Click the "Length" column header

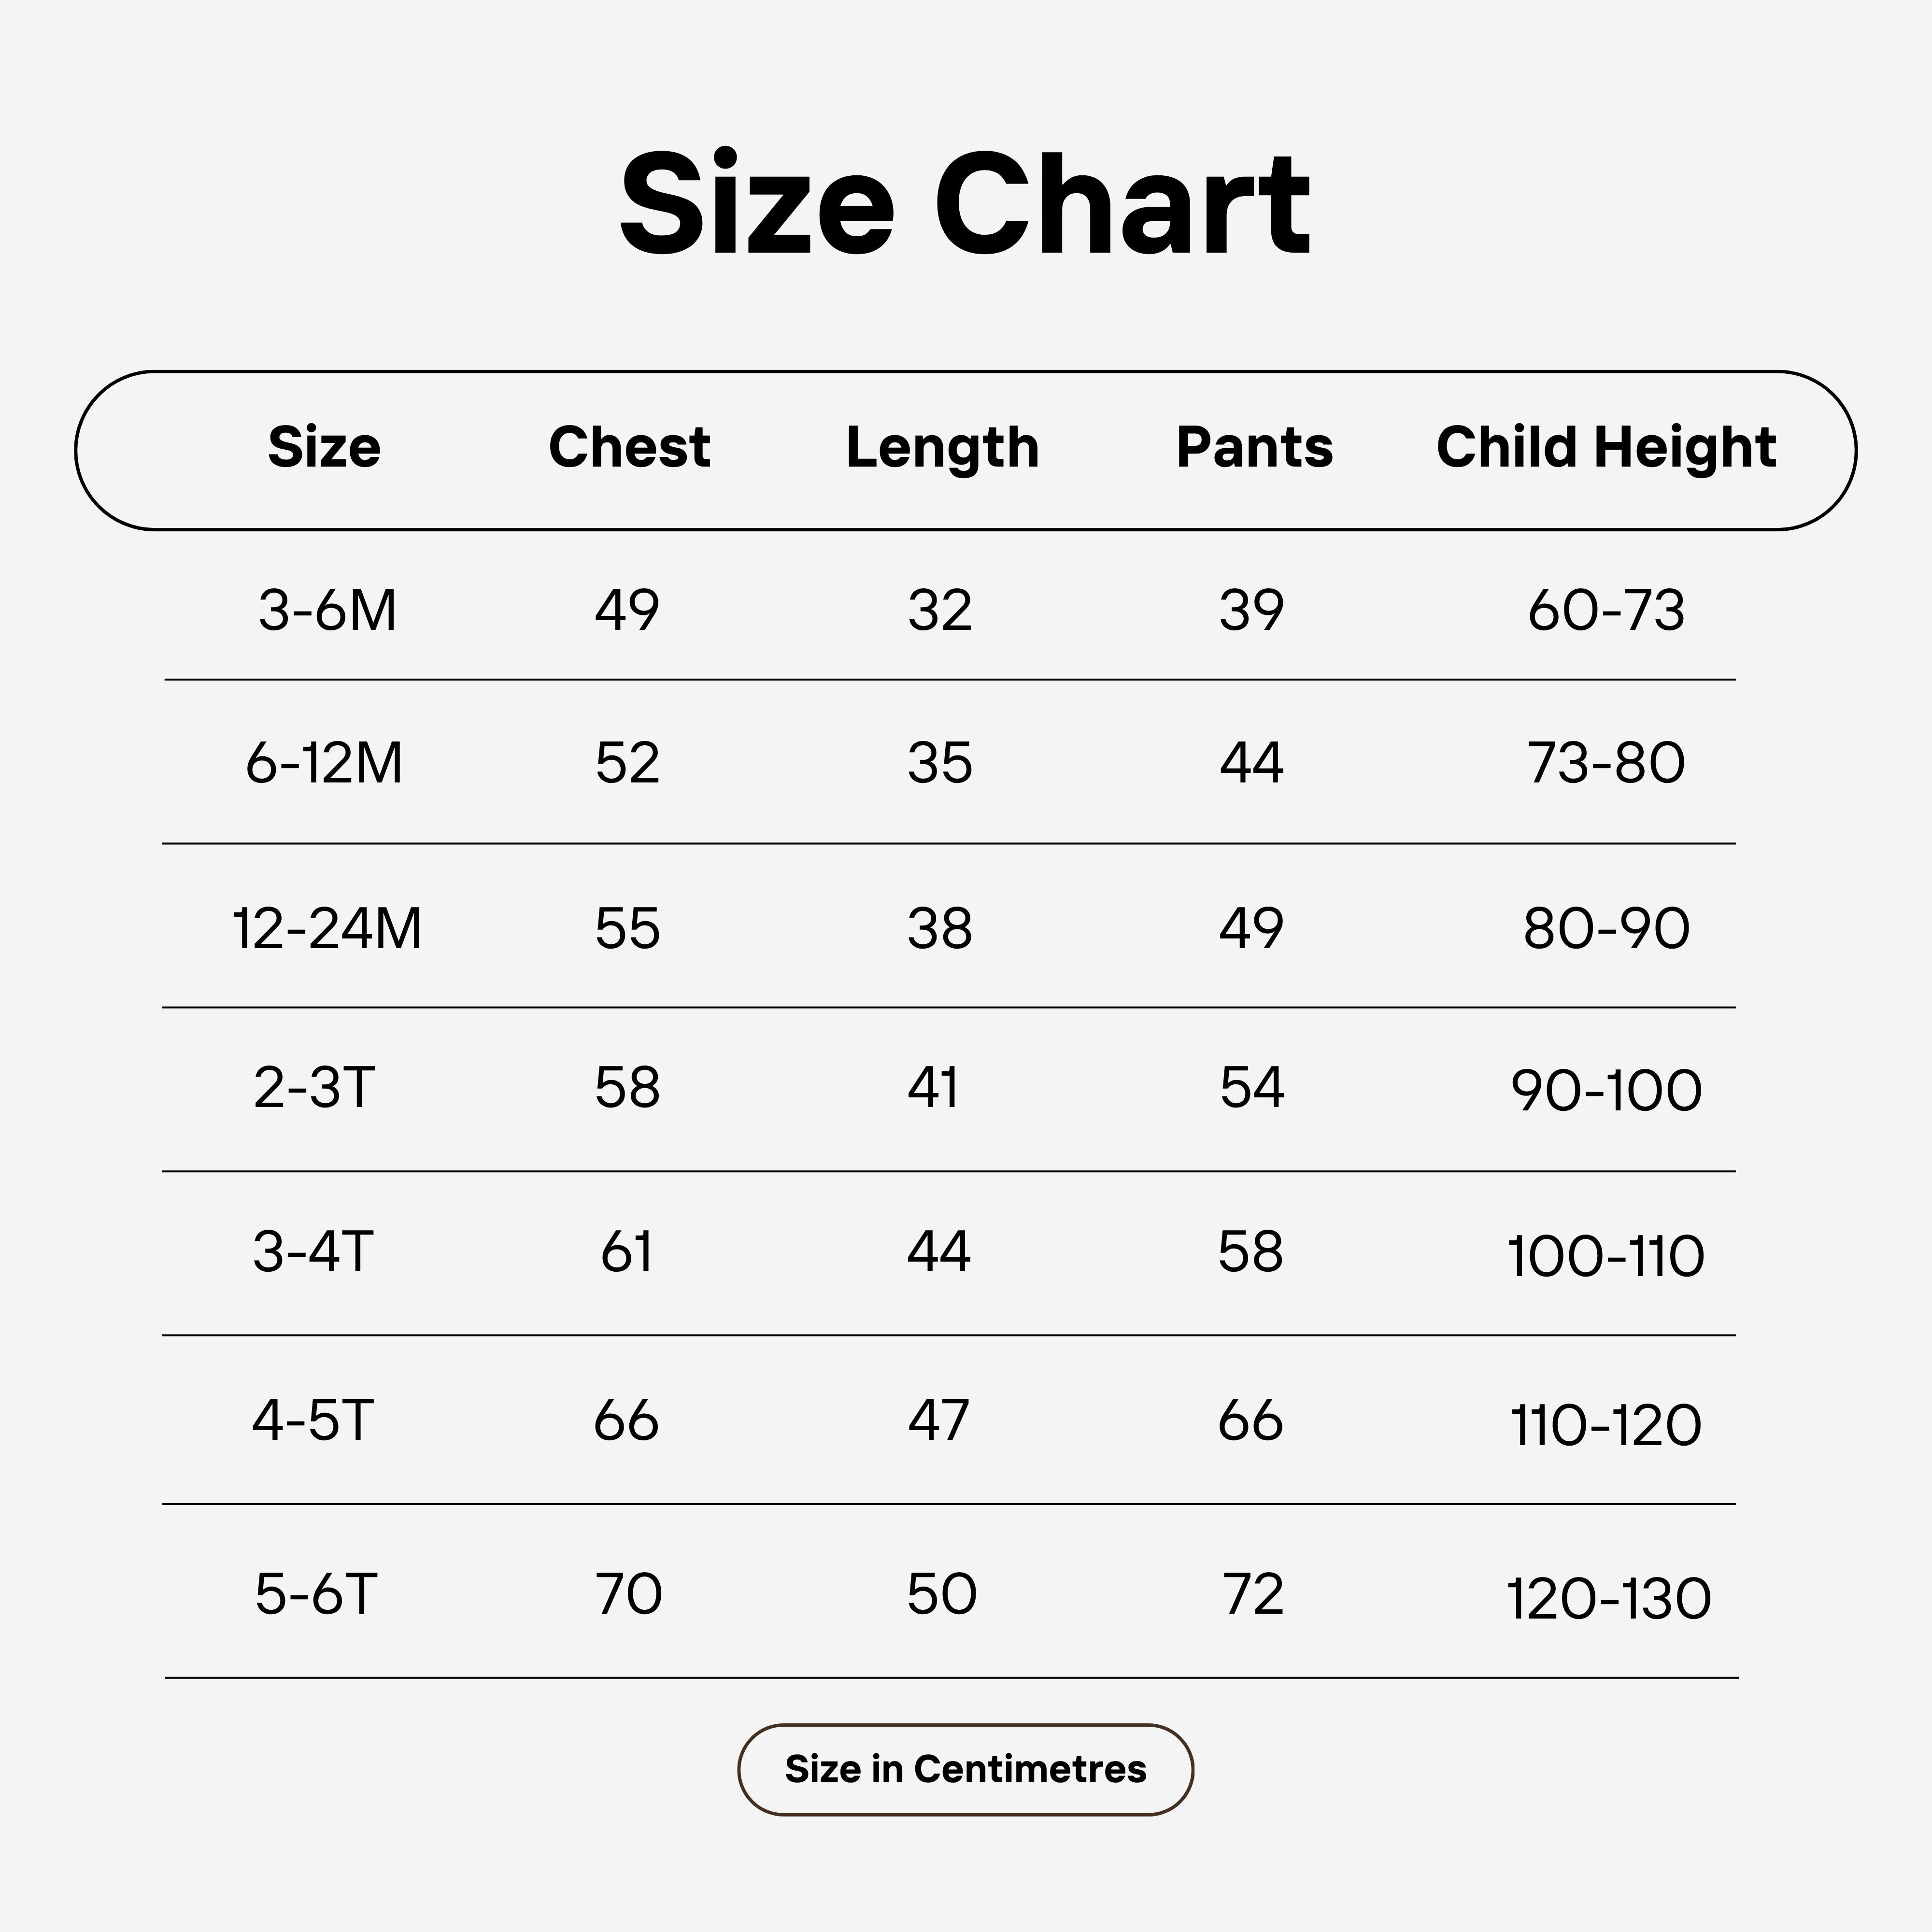(942, 447)
